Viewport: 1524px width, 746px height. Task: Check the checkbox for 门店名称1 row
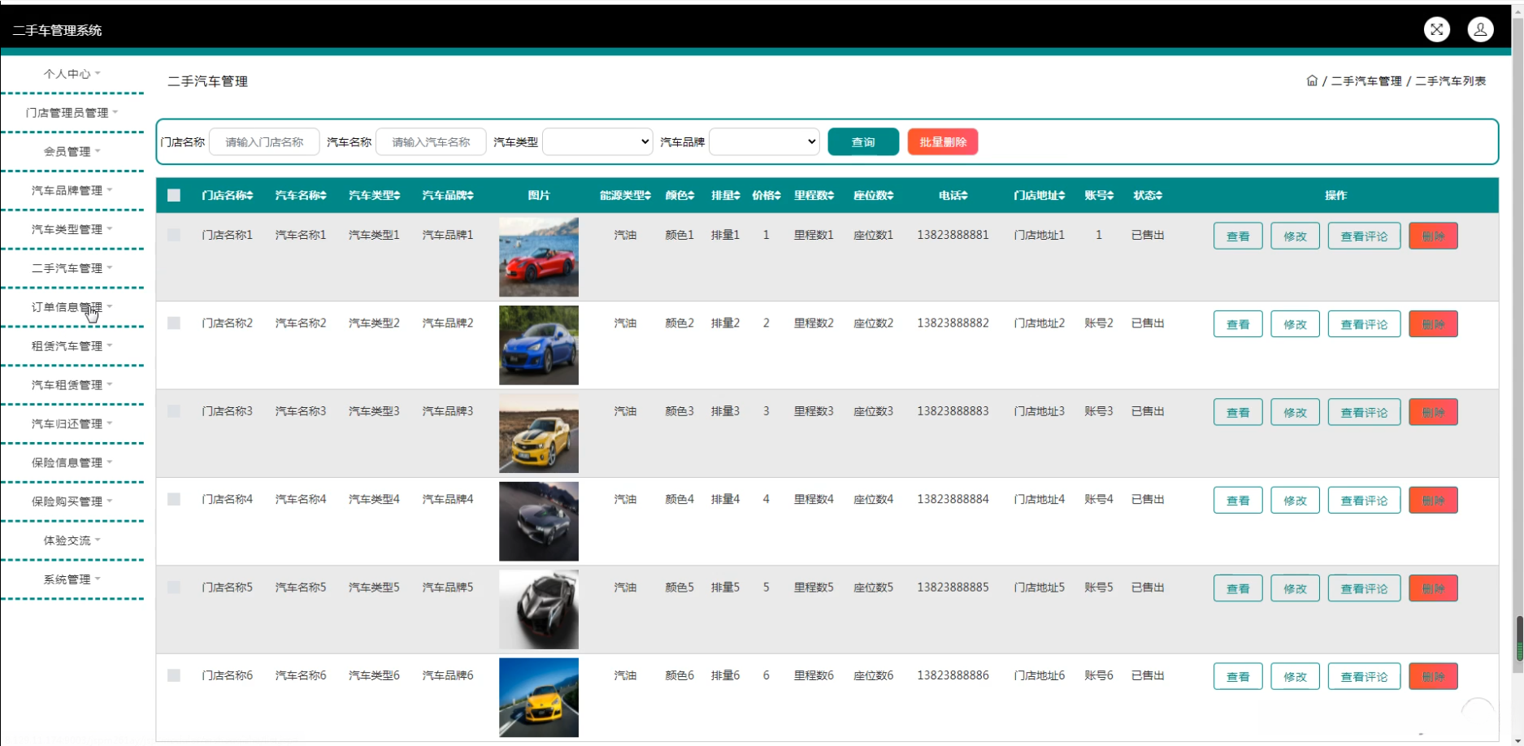174,235
